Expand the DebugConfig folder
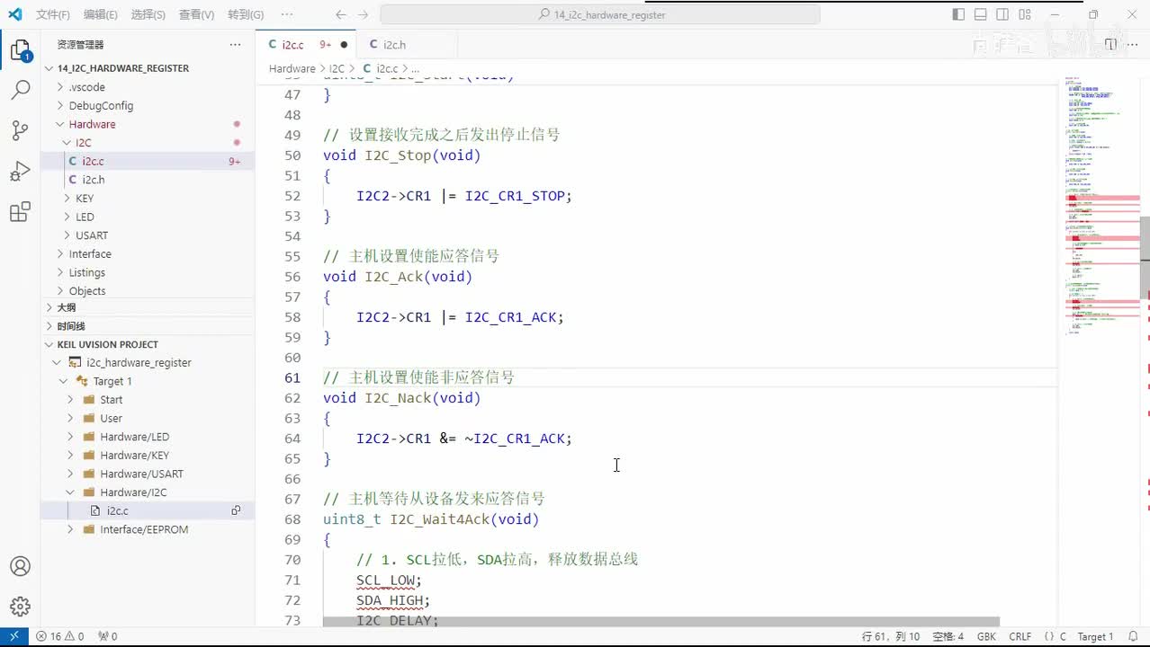Image resolution: width=1150 pixels, height=647 pixels. click(x=101, y=105)
